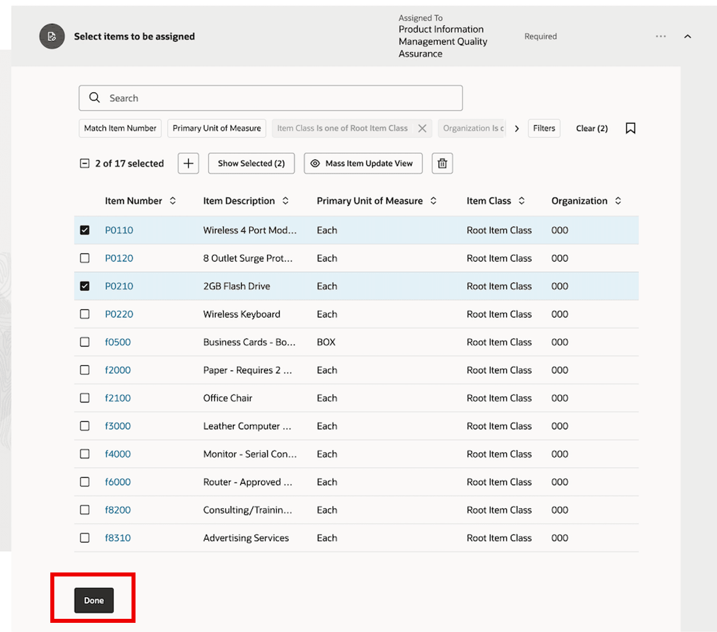
Task: Check the f8310 row checkbox
Action: (85, 538)
